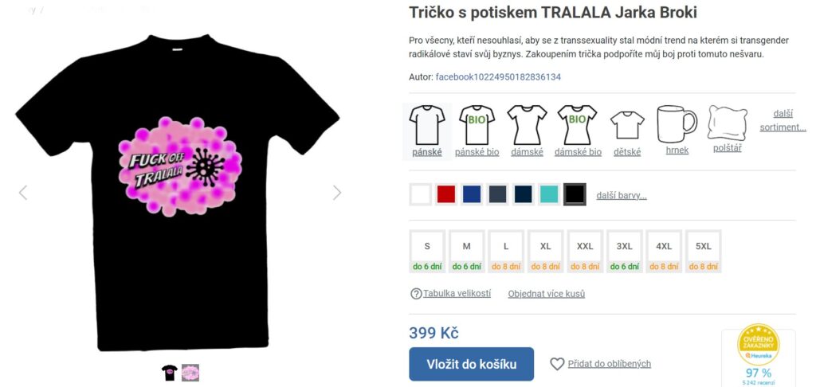Choose the red color swatch
The width and height of the screenshot is (816, 387).
[446, 194]
